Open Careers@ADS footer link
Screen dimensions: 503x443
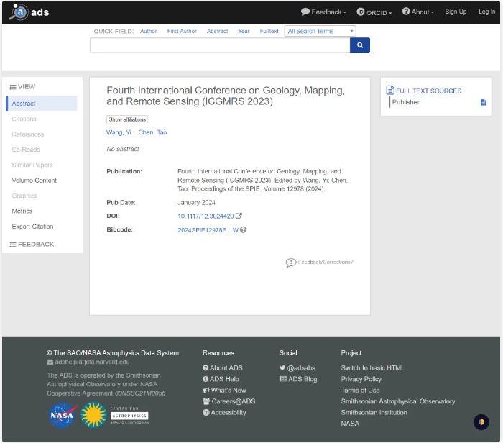(x=229, y=401)
